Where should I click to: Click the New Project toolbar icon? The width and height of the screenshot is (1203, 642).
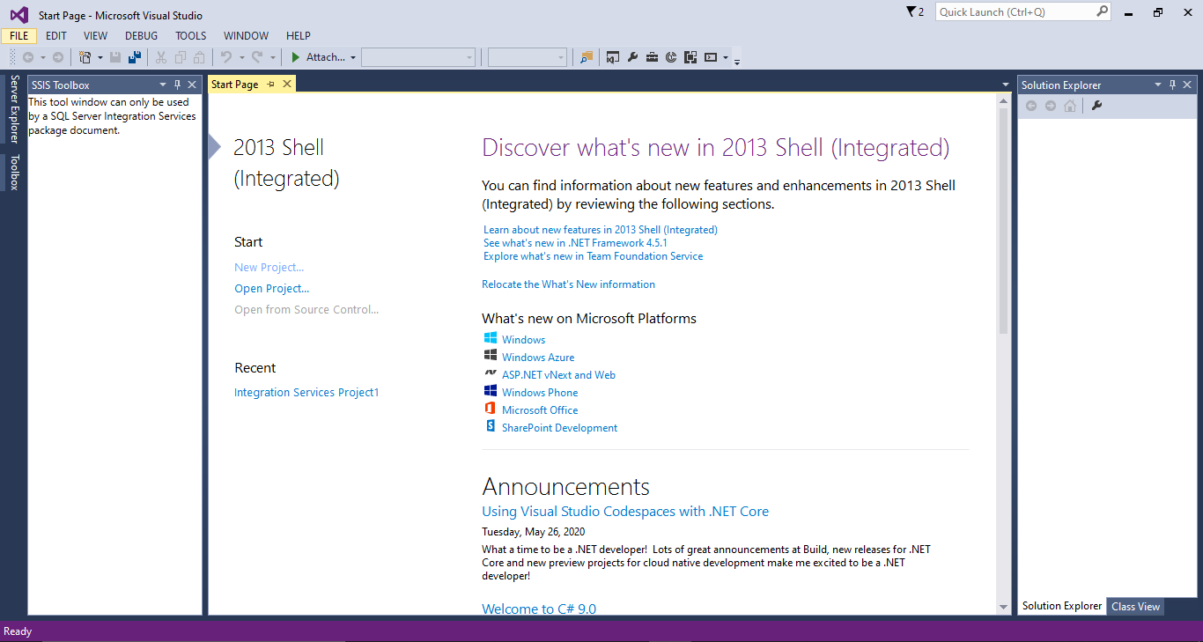tap(85, 57)
